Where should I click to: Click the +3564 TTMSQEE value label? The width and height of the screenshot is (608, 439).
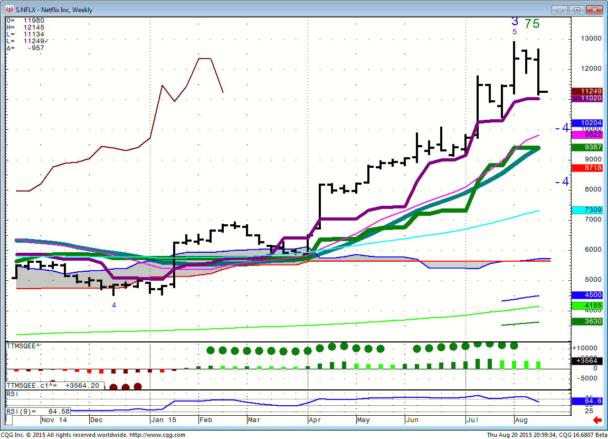(x=587, y=361)
